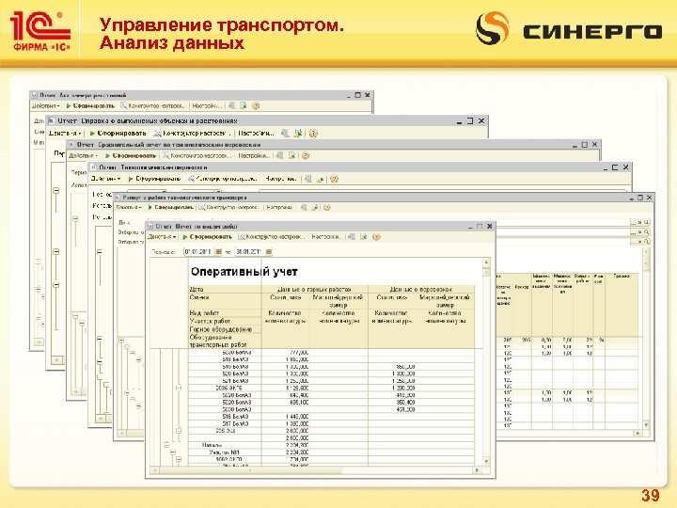Open help icon in Технологические перевозки window
This screenshot has height=508, width=677.
334,179
